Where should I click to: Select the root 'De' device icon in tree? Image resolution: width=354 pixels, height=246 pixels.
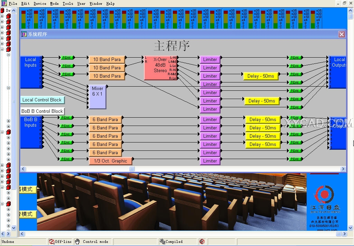pos(2,10)
